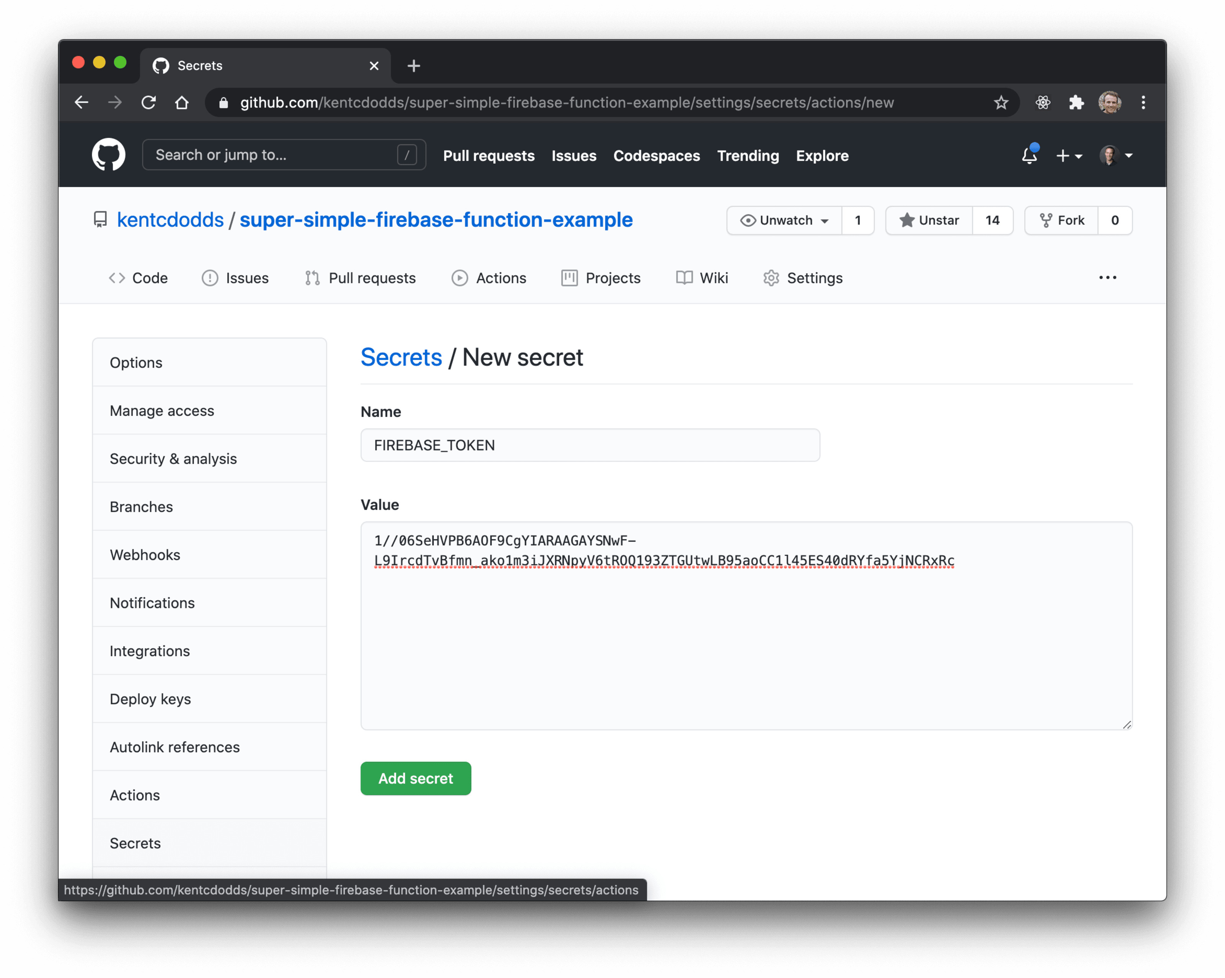Click the GitHub Octocat logo

108,155
